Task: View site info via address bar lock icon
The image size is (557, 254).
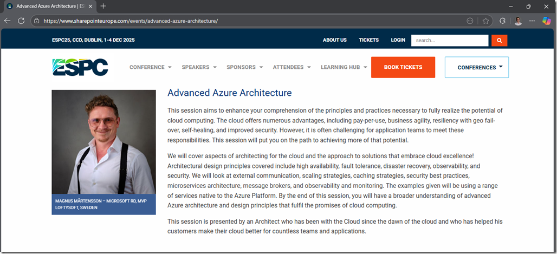Action: point(37,21)
